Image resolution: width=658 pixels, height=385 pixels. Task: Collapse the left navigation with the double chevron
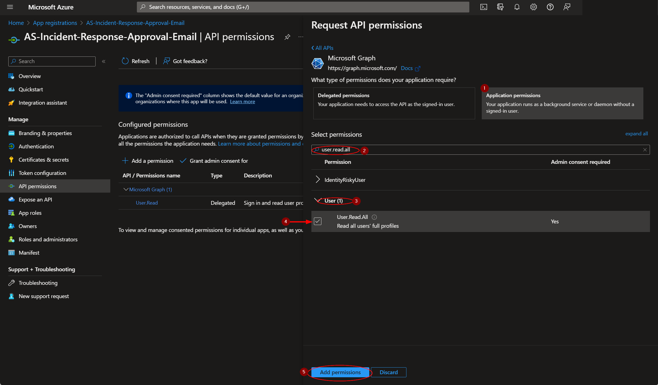click(104, 61)
